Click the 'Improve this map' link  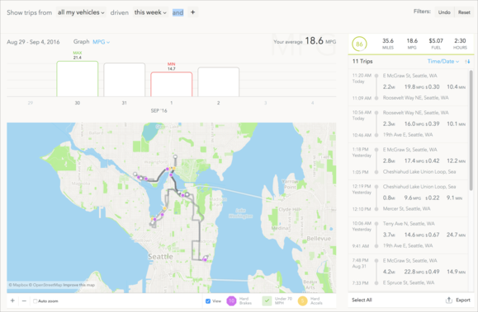(79, 285)
